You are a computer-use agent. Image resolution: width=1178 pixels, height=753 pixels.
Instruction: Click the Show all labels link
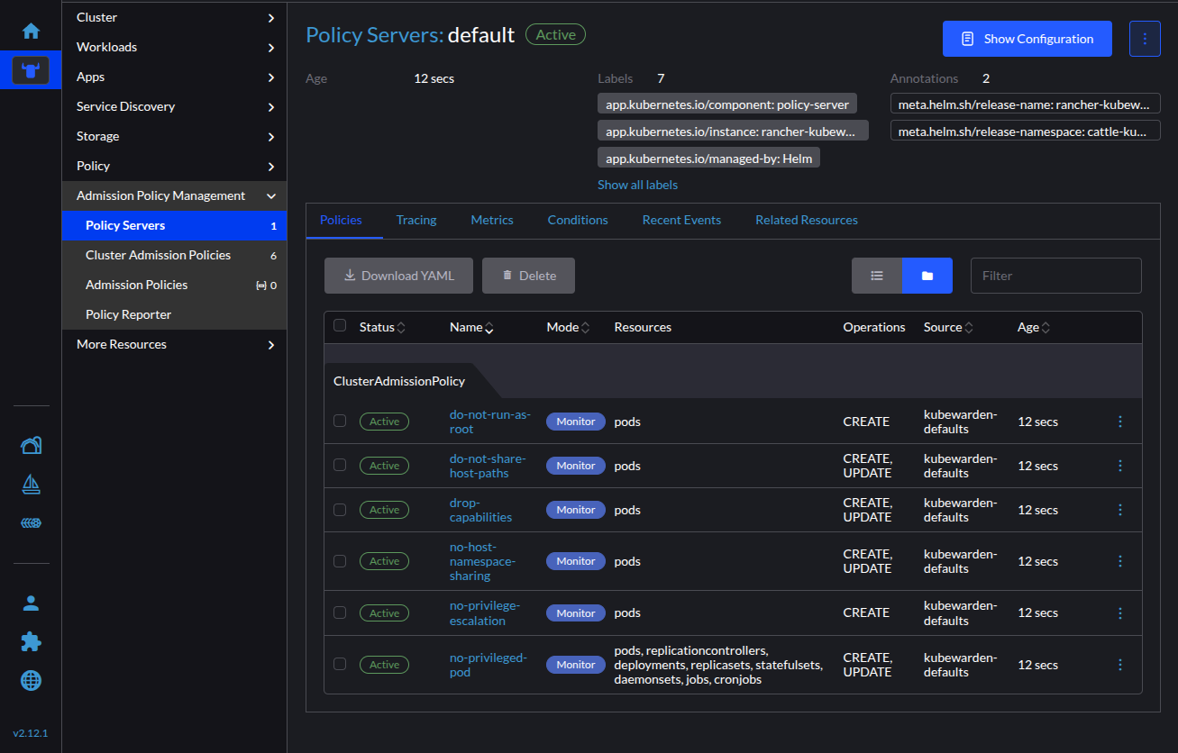(637, 184)
